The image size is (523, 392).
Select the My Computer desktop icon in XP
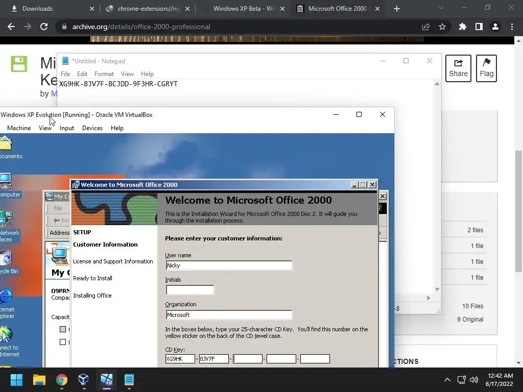click(x=7, y=185)
